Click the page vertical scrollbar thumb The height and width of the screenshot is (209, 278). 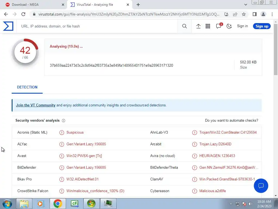pos(276,49)
